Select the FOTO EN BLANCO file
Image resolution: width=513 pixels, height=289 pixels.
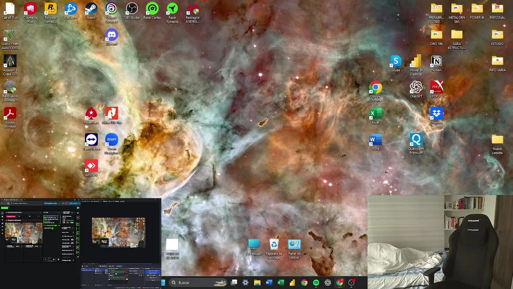[172, 249]
